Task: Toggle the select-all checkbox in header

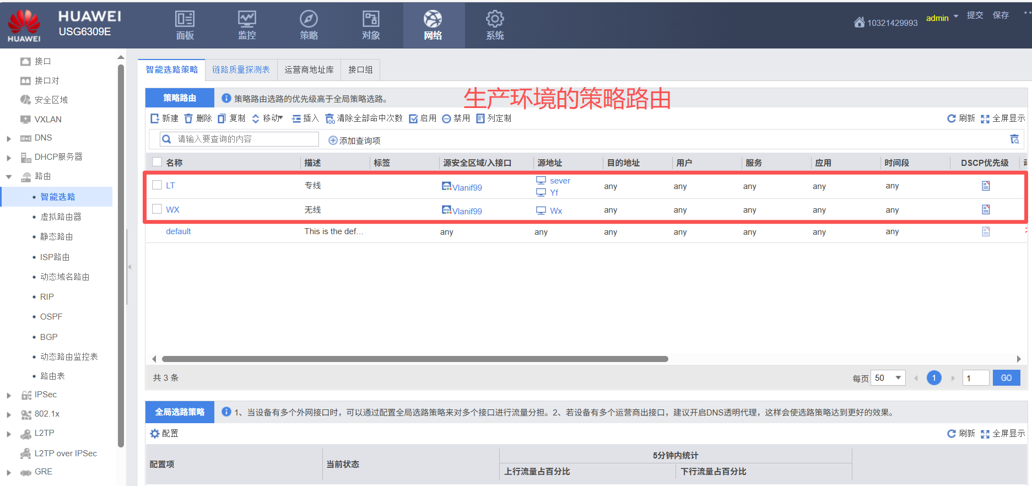Action: tap(157, 162)
